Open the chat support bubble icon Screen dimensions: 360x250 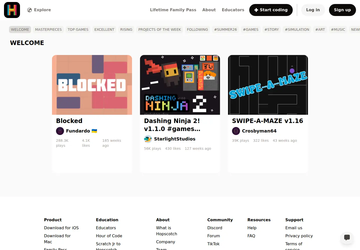point(347,237)
